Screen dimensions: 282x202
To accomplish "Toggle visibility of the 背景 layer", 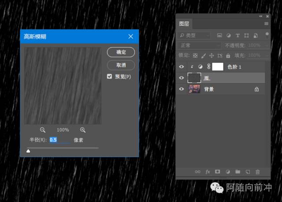I will tap(181, 89).
